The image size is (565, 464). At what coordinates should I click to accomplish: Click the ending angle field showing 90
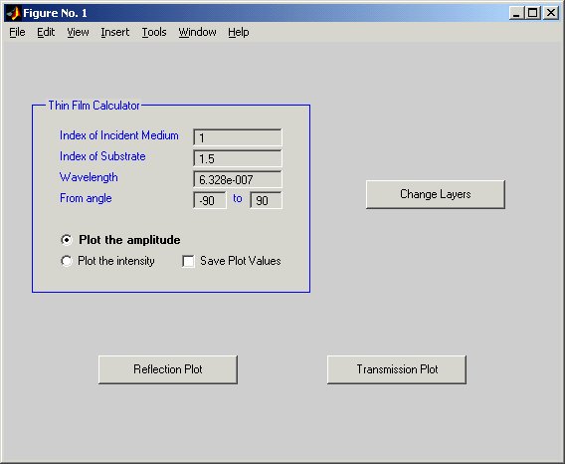[x=266, y=200]
